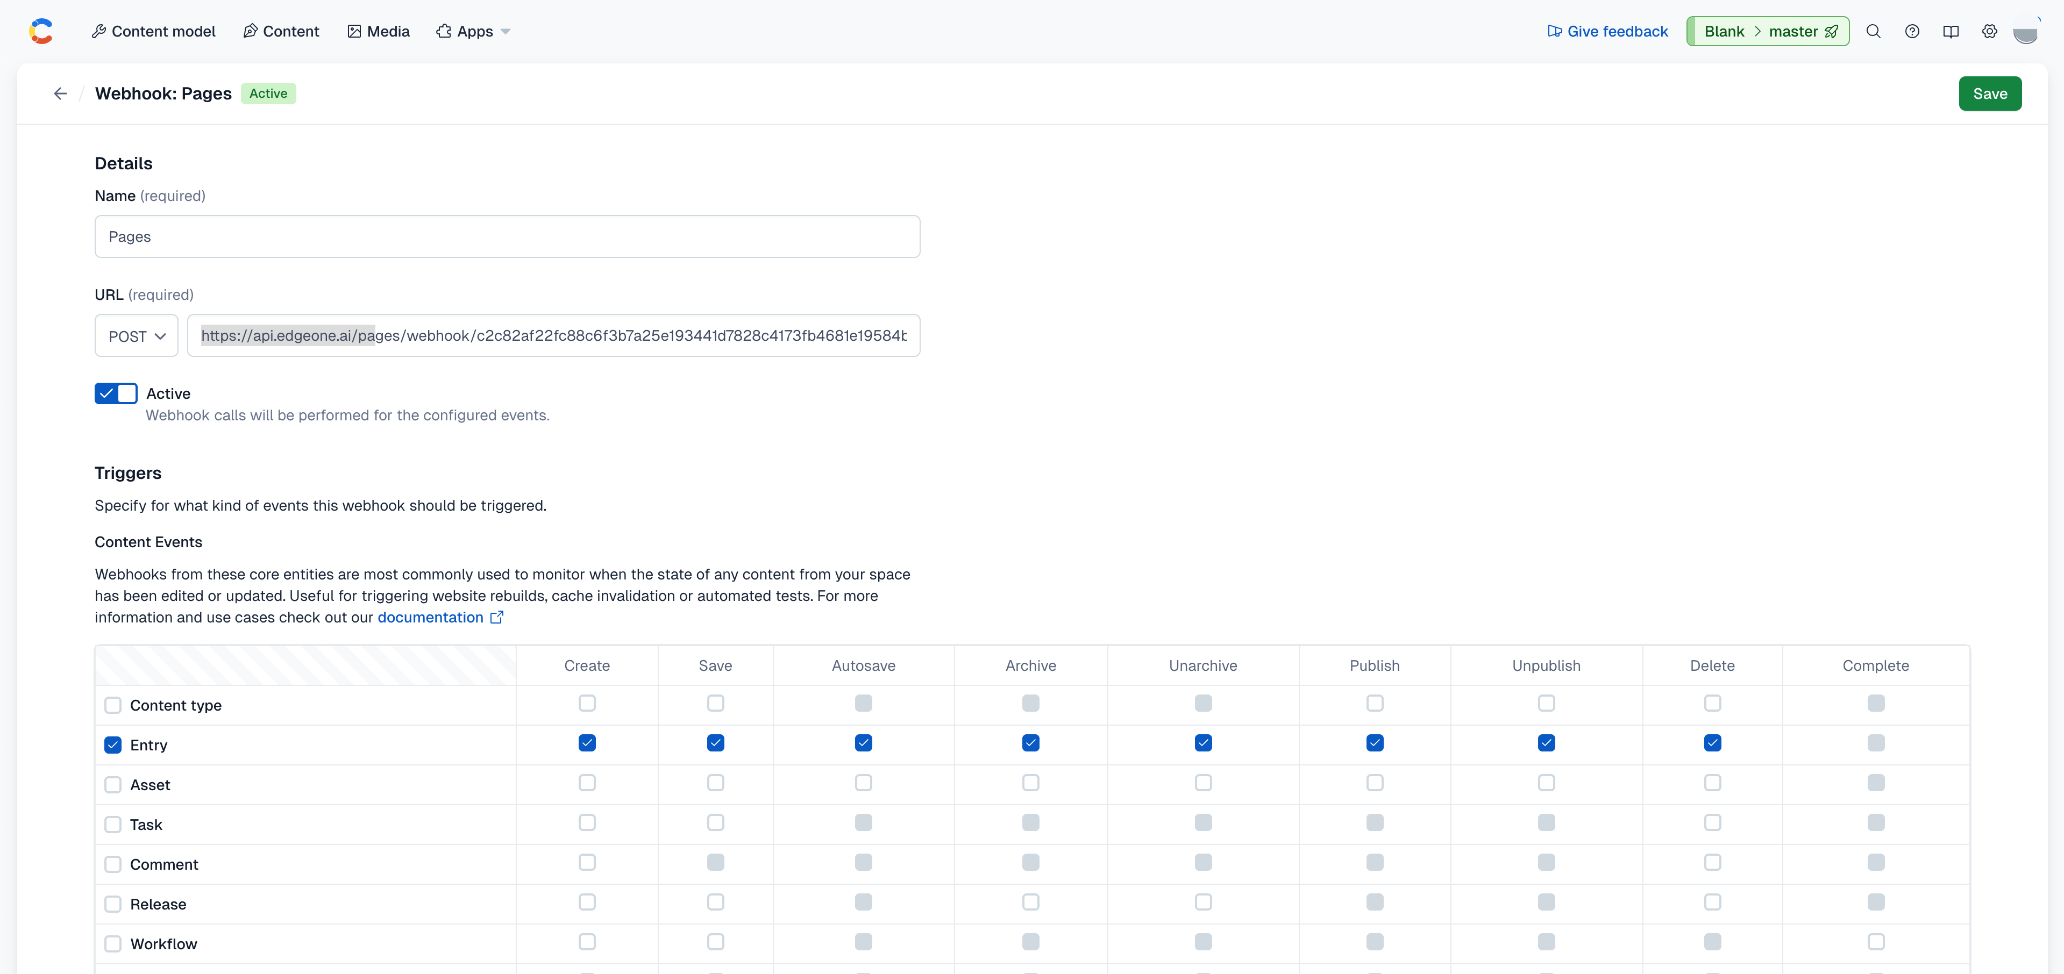2064x974 pixels.
Task: Open the Blank > master environment switcher
Action: click(x=1768, y=31)
